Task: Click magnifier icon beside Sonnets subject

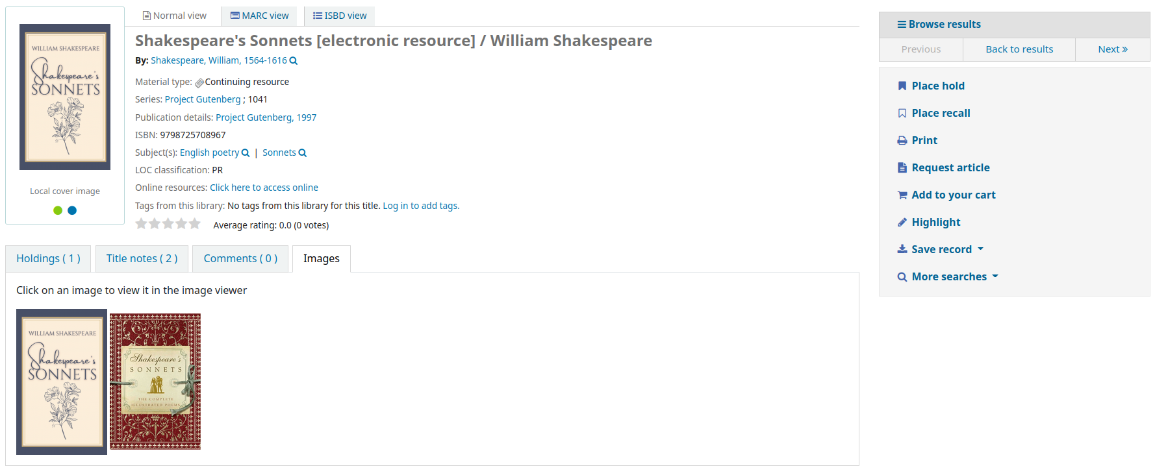Action: (302, 153)
